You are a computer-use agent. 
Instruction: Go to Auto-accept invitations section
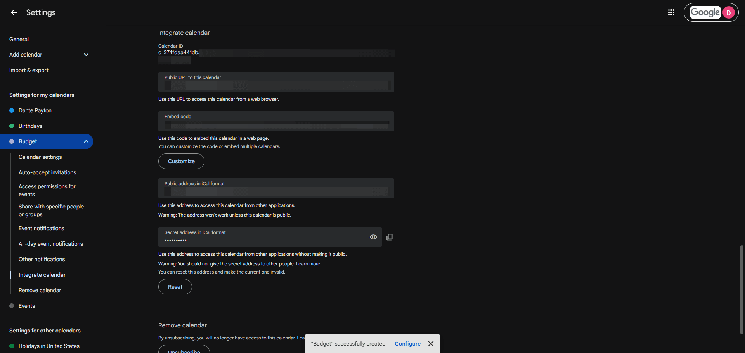pyautogui.click(x=47, y=172)
